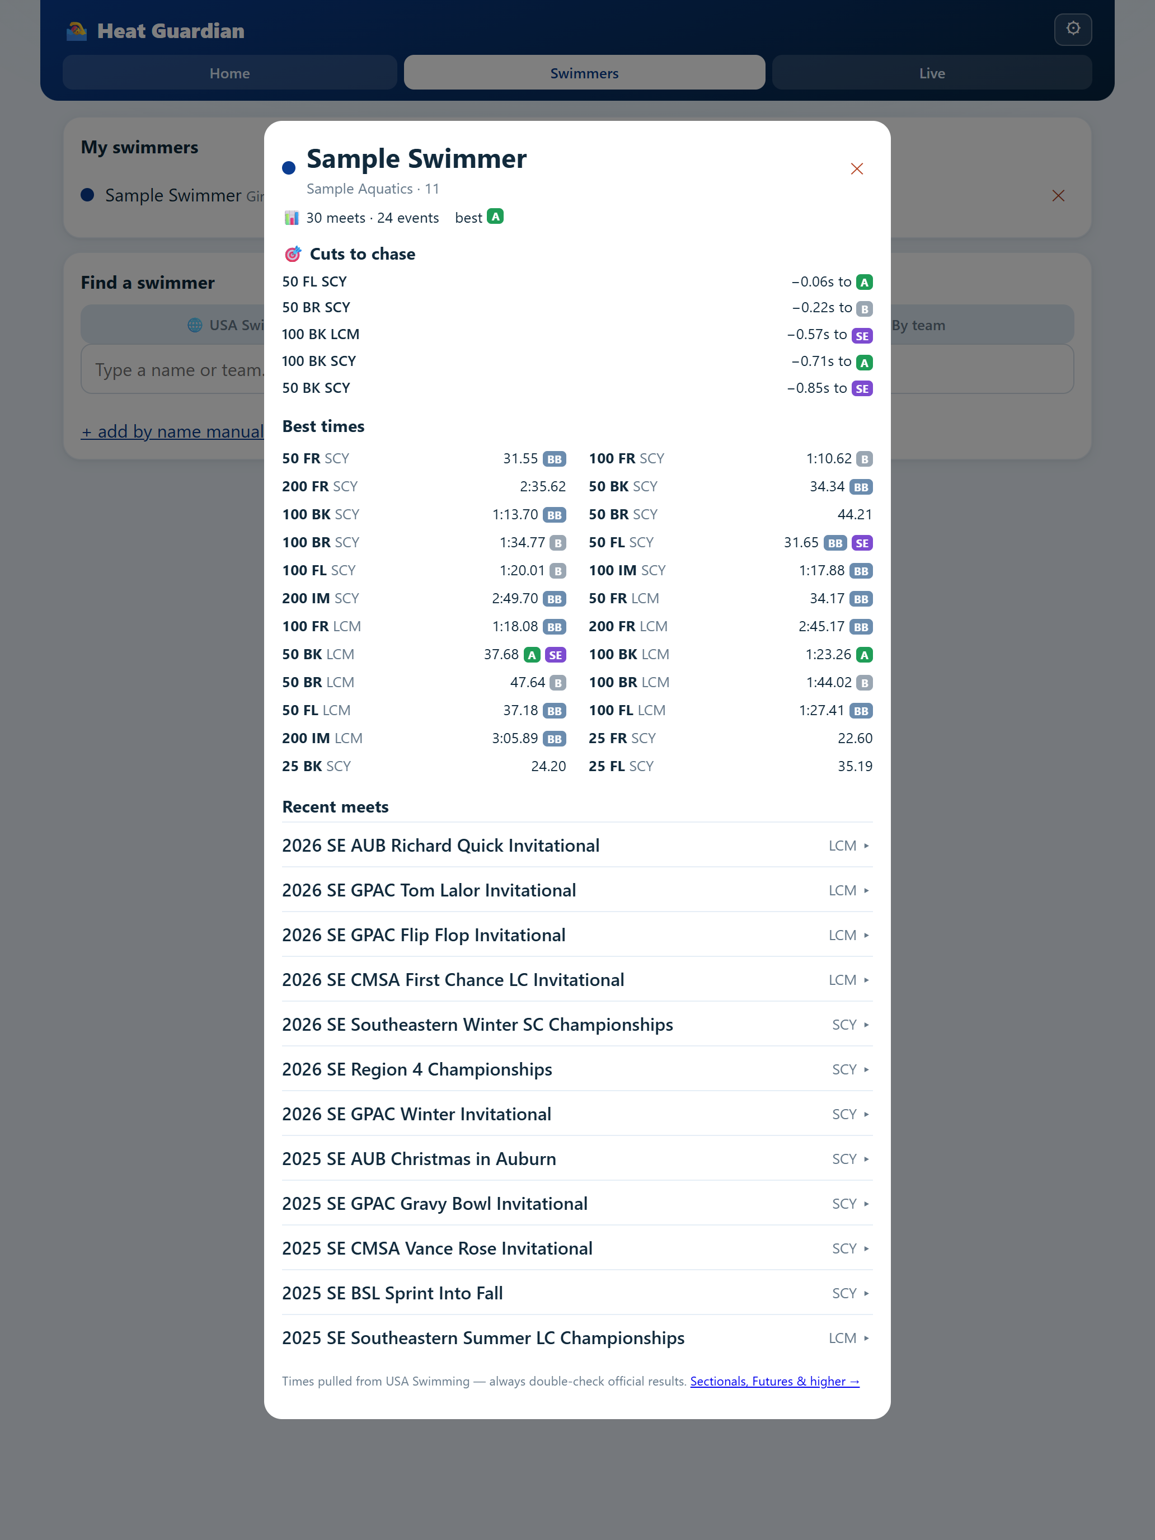Screen dimensions: 1155x1540
Task: Click the A badge for 100 BK LCM time
Action: coord(864,654)
